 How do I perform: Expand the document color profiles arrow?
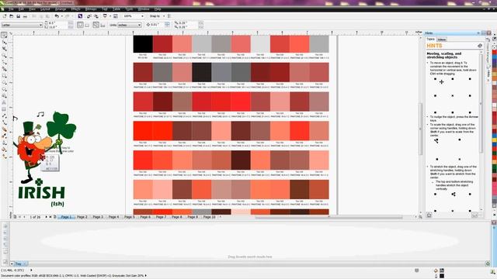click(146, 276)
